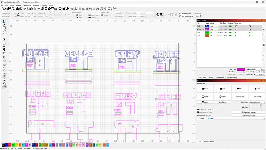Select the Draw Lines pencil tool
Image resolution: width=266 pixels, height=150 pixels.
(x=4, y=25)
